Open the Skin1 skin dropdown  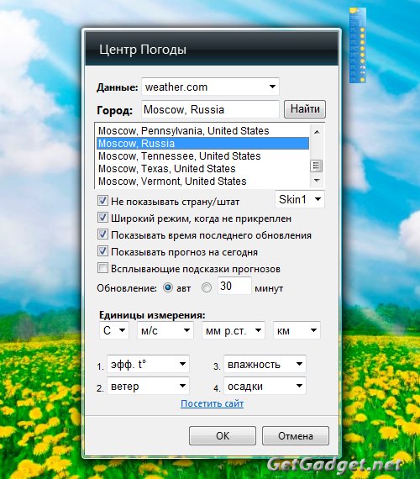point(299,199)
